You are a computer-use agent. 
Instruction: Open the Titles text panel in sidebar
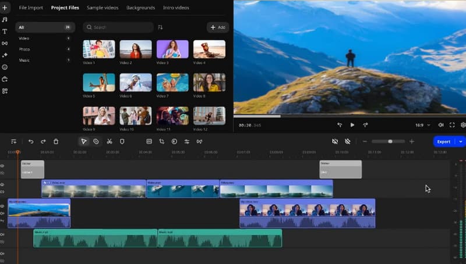(x=5, y=31)
